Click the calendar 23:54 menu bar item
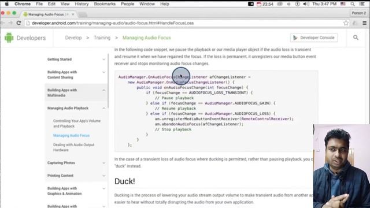 265,4
